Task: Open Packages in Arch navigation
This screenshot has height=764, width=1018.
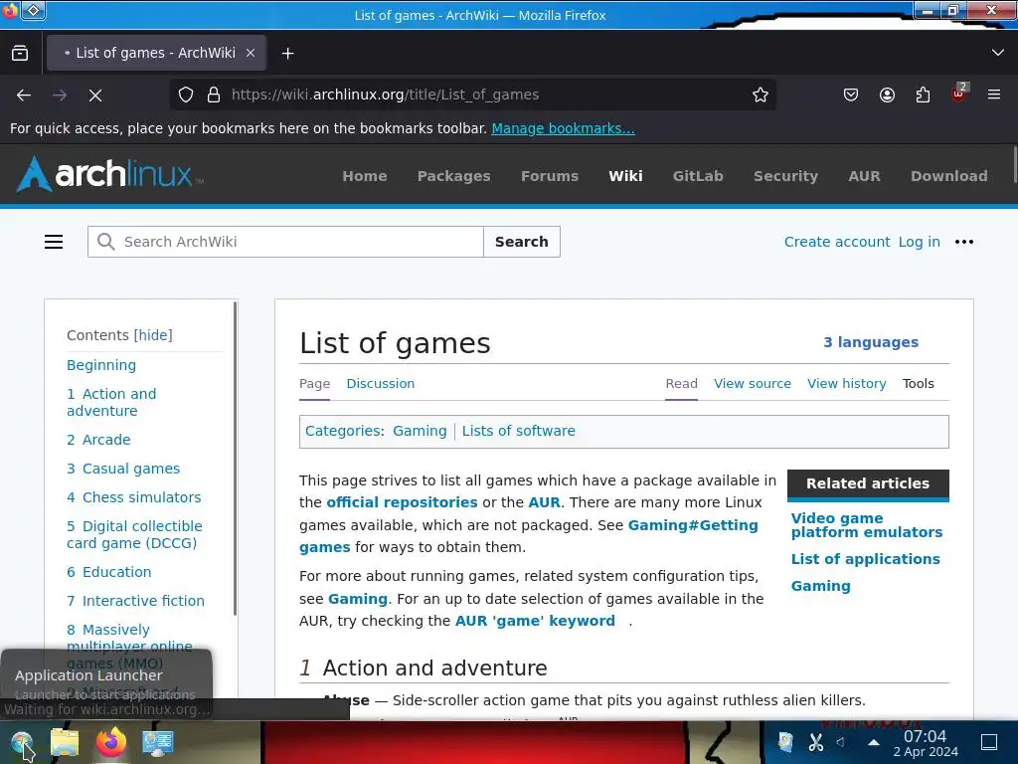Action: click(x=453, y=176)
